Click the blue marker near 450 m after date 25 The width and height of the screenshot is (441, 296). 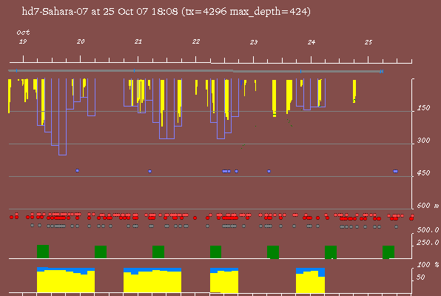pyautogui.click(x=395, y=171)
